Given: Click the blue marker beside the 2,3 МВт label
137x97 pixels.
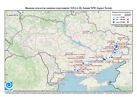Looking at the screenshot, I should tap(83, 34).
